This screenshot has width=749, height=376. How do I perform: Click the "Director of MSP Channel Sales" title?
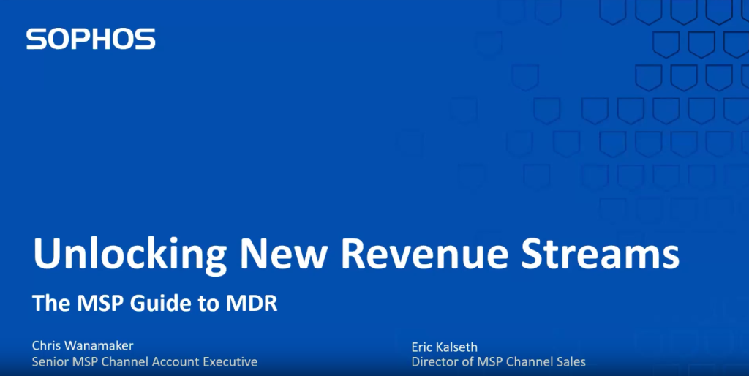point(498,361)
